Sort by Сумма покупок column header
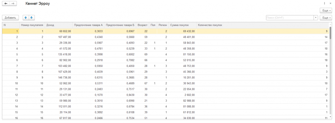The image size is (335, 123). coord(183,25)
